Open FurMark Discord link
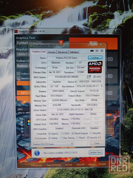The height and width of the screenshot is (178, 133). 80,164
